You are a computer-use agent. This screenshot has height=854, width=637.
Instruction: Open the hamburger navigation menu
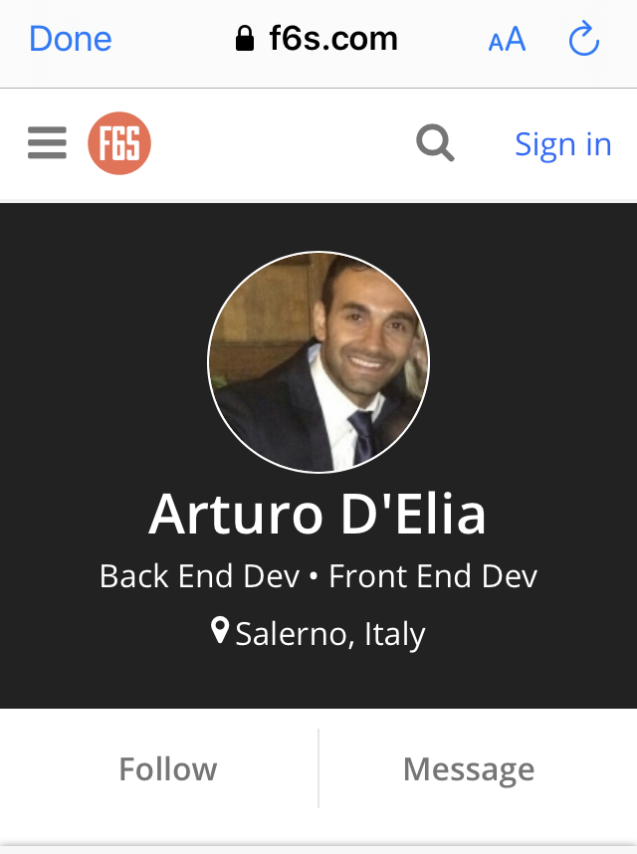(x=48, y=142)
